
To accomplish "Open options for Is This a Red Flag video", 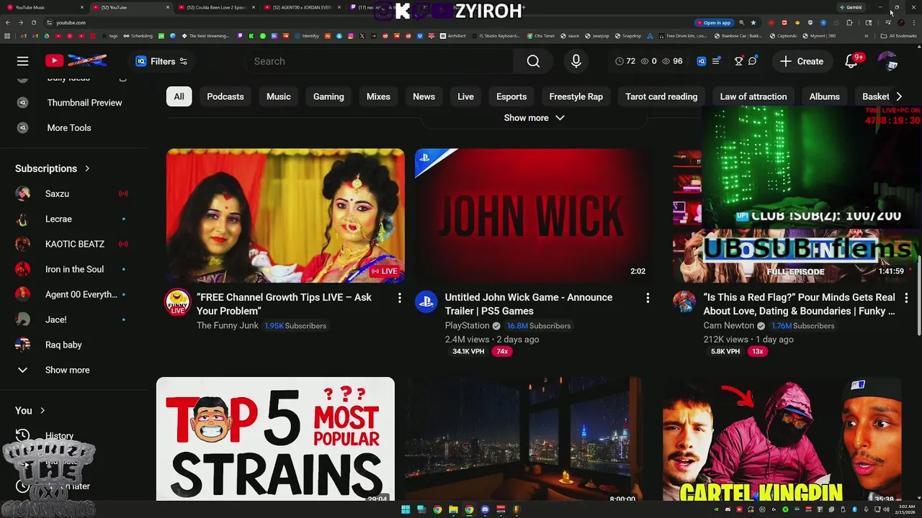I will [906, 298].
